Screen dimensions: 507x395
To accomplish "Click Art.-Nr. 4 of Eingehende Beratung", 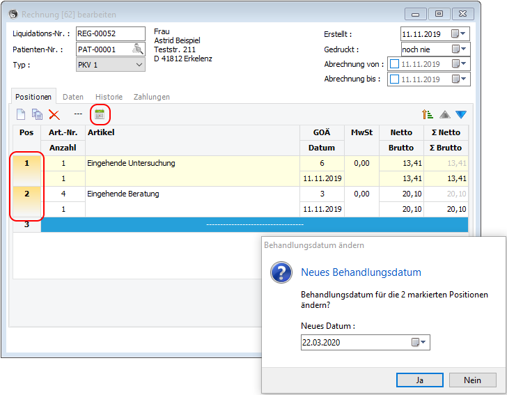I will tap(63, 194).
